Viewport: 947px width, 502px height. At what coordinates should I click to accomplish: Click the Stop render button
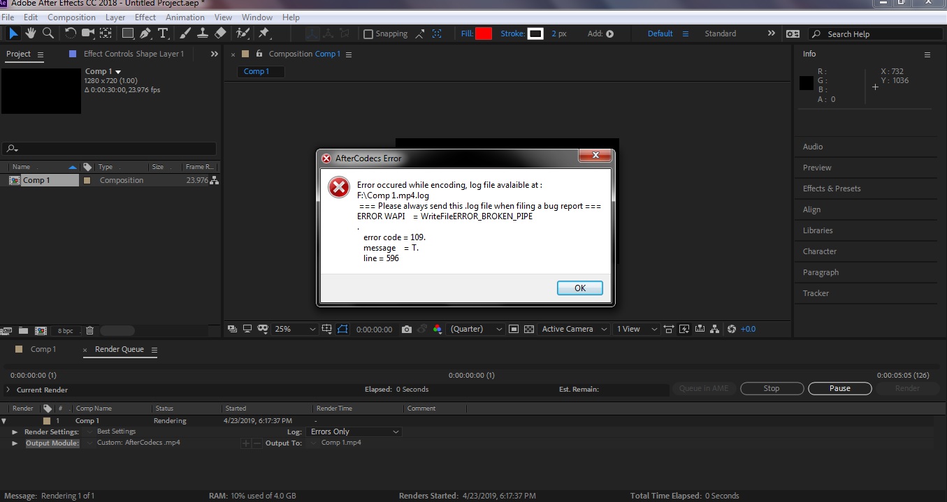pyautogui.click(x=772, y=388)
